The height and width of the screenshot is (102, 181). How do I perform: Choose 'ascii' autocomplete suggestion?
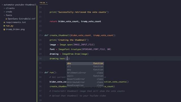click(x=85, y=76)
